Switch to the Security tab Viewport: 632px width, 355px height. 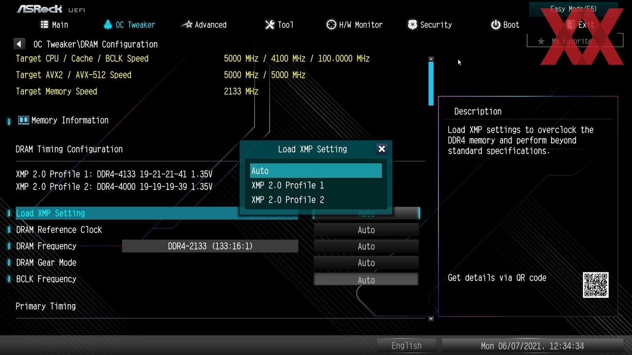(429, 25)
